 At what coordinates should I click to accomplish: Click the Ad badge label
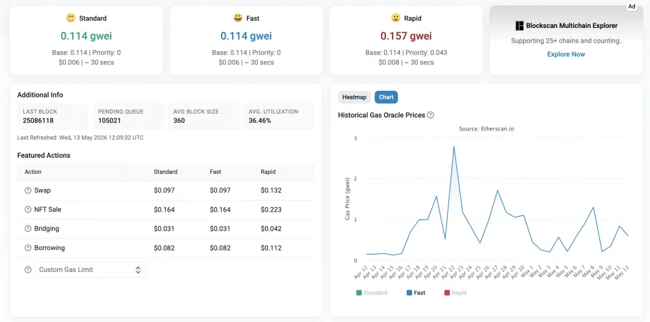(632, 6)
